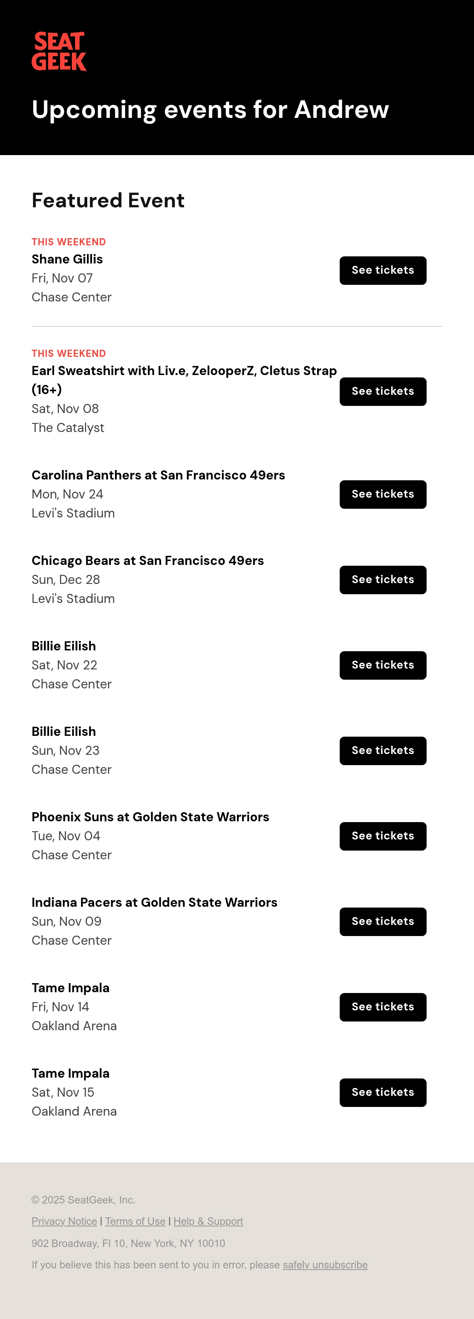
Task: Open the Privacy Notice link
Action: 64,1221
